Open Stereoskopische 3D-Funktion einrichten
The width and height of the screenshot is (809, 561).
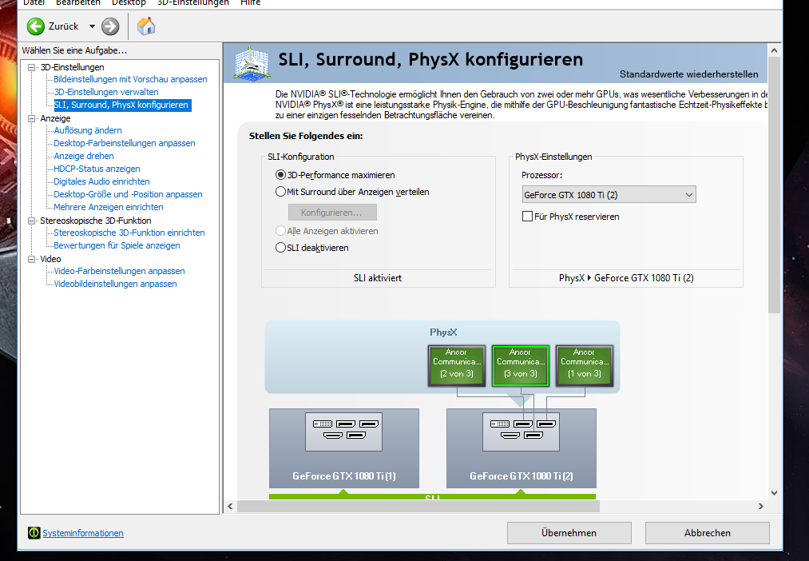pyautogui.click(x=129, y=233)
